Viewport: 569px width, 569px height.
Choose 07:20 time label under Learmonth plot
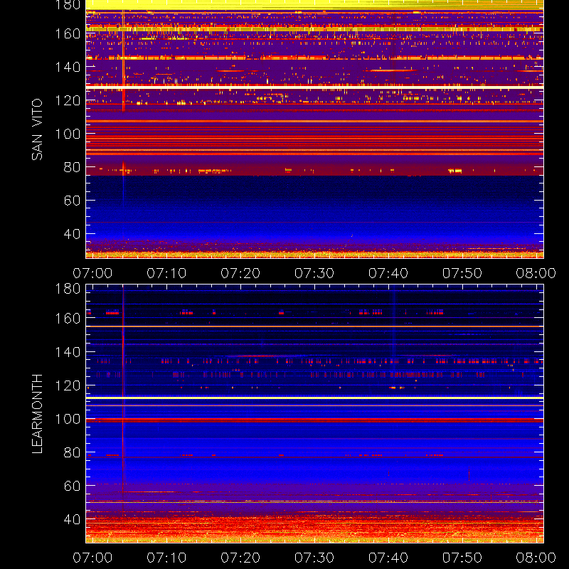tap(240, 558)
